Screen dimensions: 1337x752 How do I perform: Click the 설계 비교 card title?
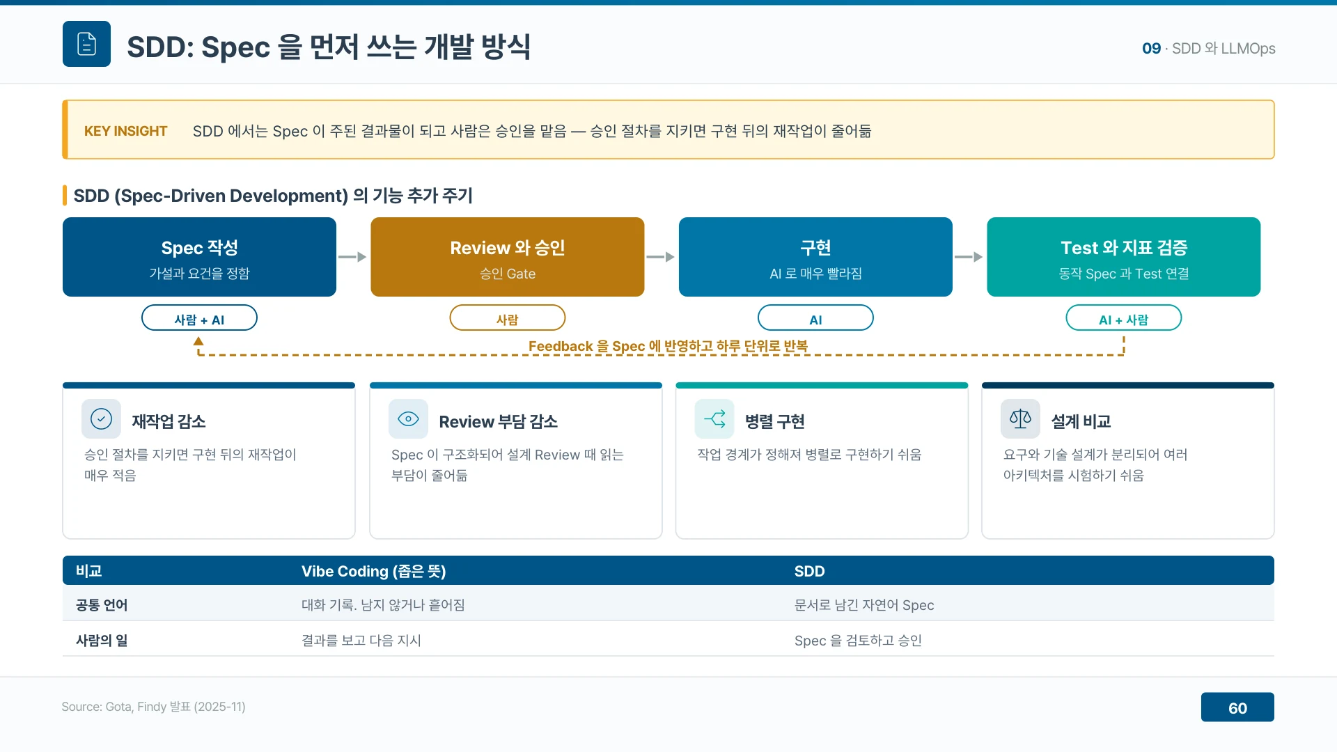pos(1081,421)
